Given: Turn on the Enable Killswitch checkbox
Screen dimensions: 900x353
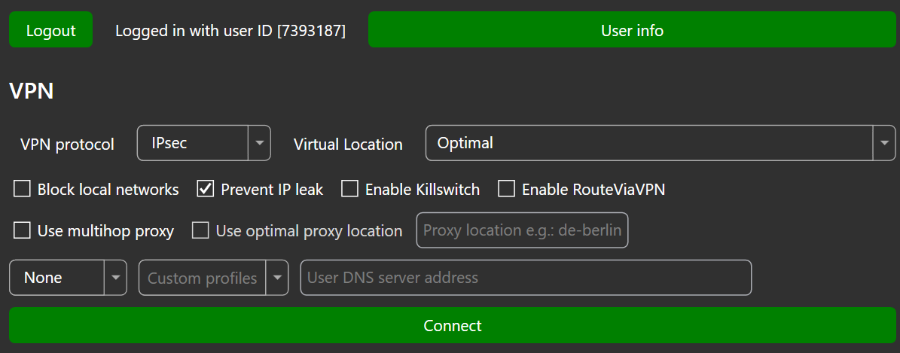Looking at the screenshot, I should click(349, 189).
